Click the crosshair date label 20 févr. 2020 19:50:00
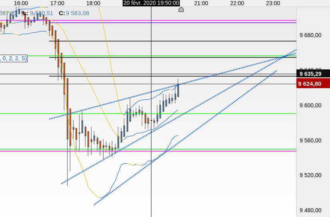The image size is (330, 217). click(x=151, y=3)
